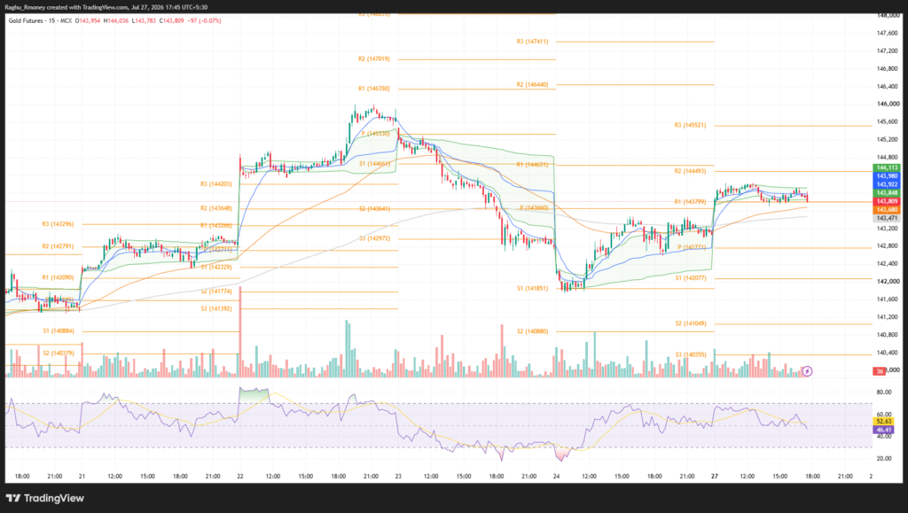
Task: Click the 147,600 price scale tick
Action: 887,33
